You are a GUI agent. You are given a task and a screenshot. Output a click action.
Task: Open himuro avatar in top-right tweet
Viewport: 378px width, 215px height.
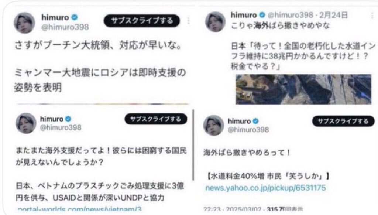215,22
